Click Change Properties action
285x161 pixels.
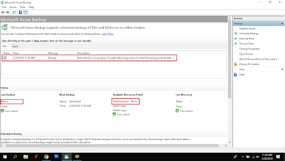[x=249, y=49]
